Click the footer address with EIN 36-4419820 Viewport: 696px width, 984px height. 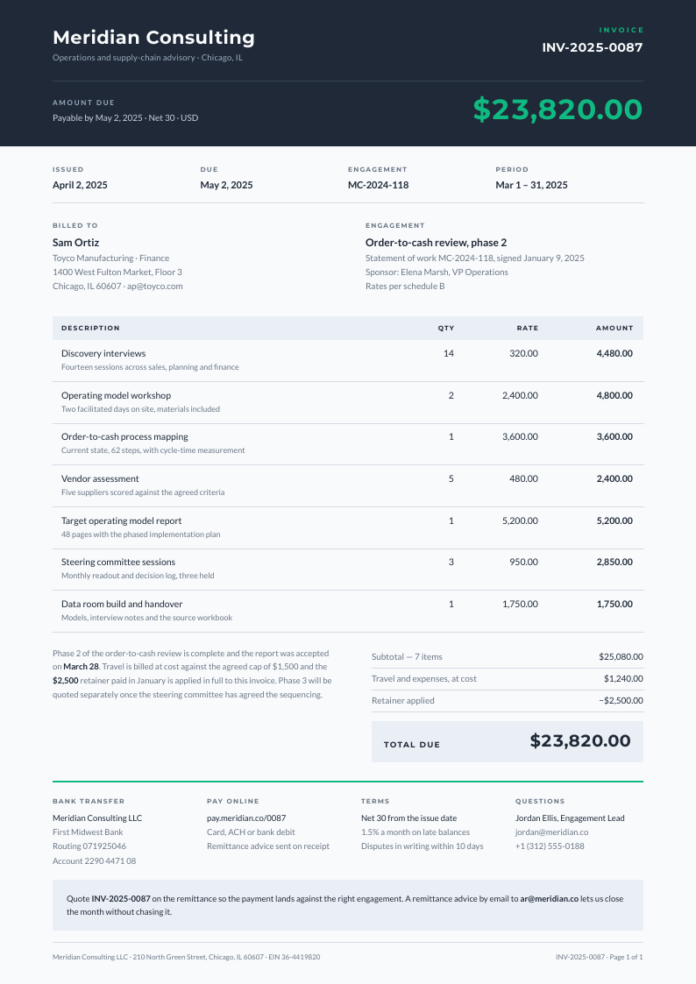click(187, 957)
